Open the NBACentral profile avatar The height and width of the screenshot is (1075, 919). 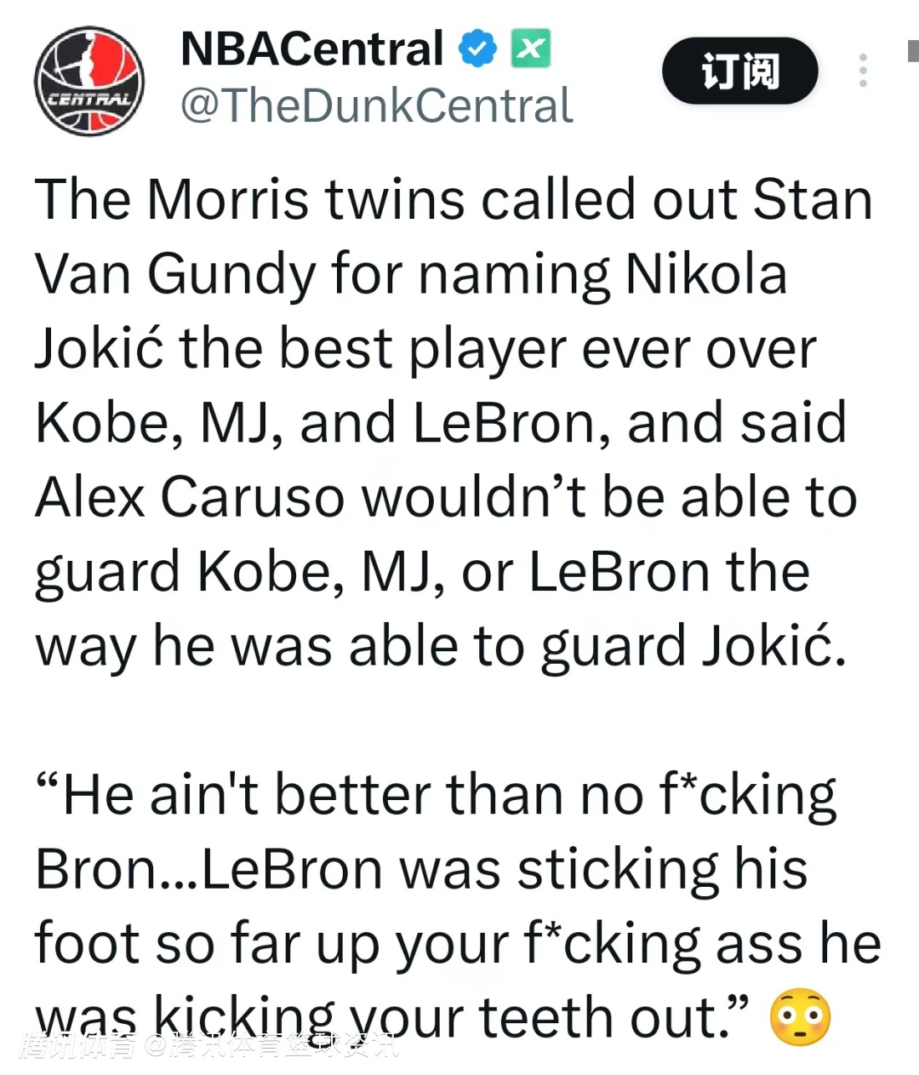(89, 82)
